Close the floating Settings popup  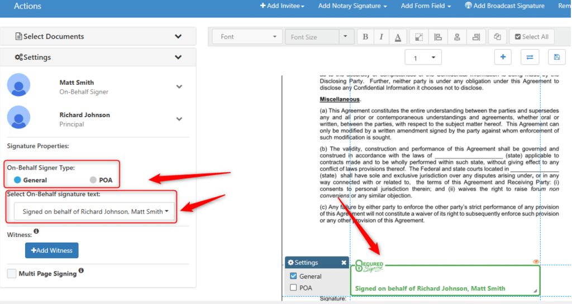click(x=344, y=263)
